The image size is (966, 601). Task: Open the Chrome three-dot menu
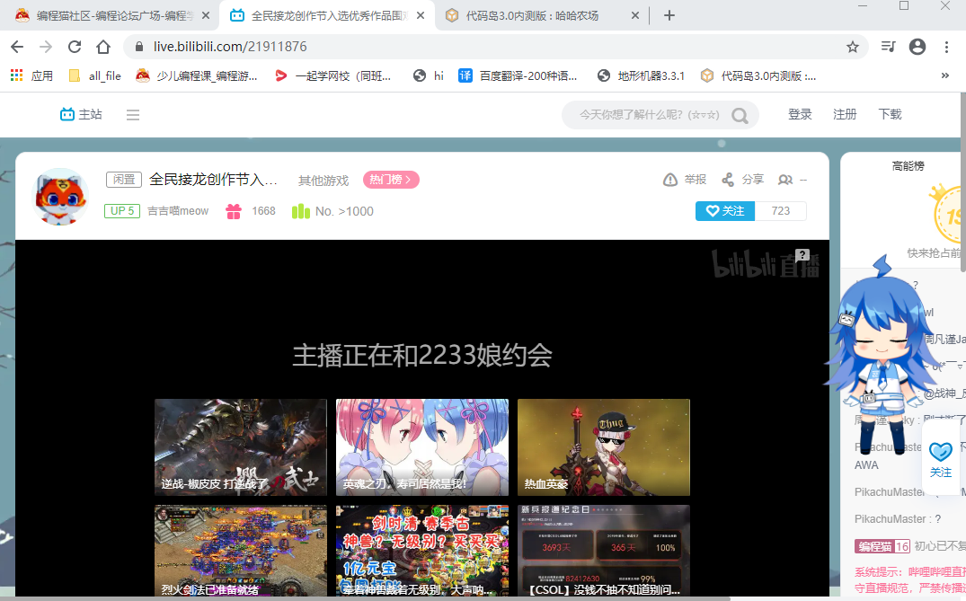946,47
